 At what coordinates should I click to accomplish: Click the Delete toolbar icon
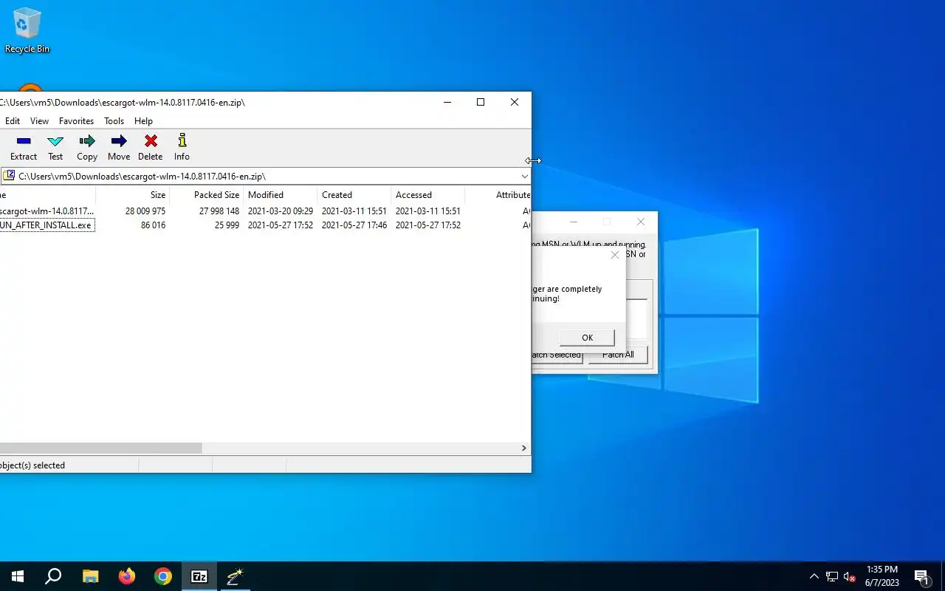click(151, 148)
